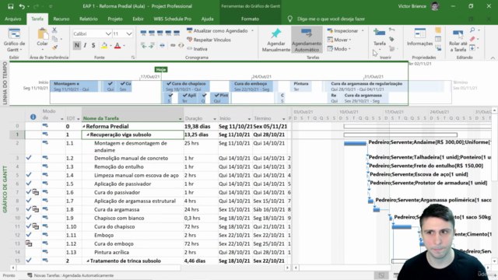Click the yellow background color bucket

click(x=104, y=45)
